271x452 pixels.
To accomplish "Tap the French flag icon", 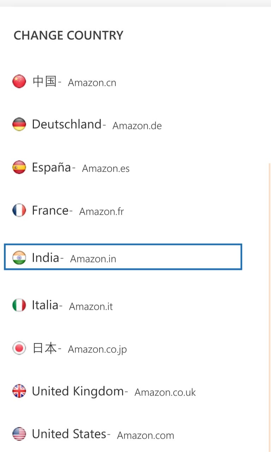I will 19,210.
